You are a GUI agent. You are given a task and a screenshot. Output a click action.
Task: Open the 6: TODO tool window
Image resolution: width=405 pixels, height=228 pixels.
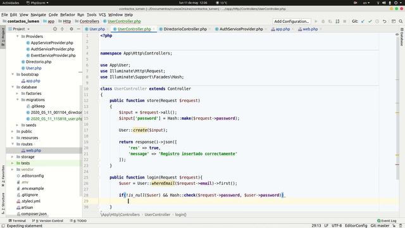pos(78,221)
